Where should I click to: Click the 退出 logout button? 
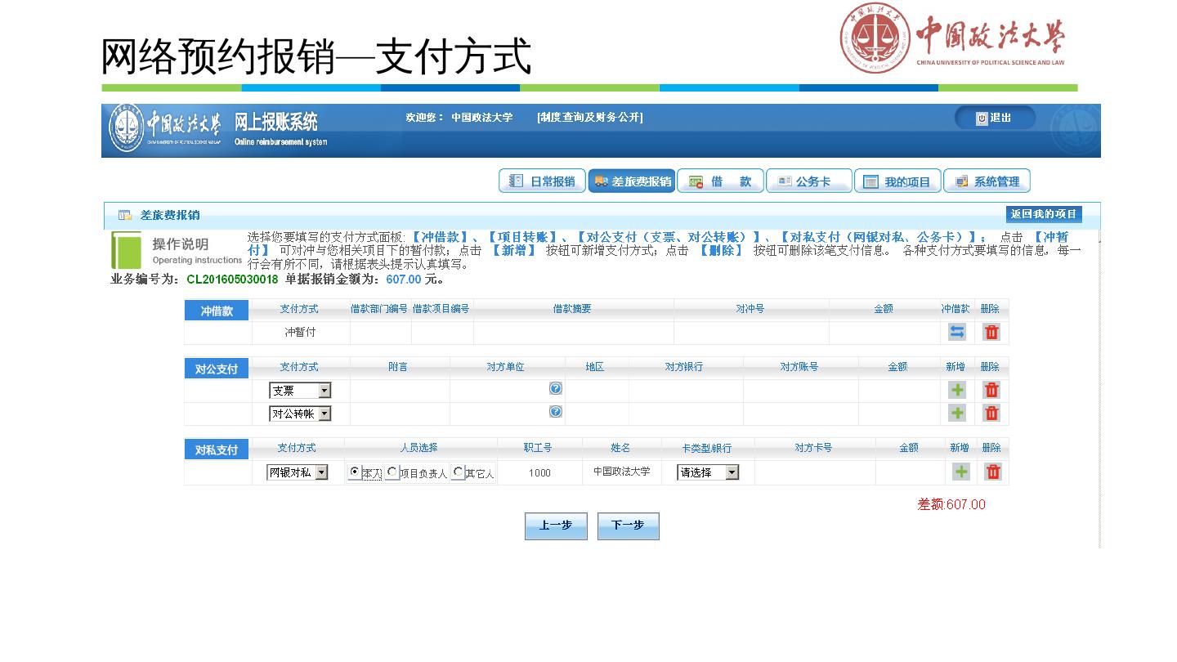point(995,118)
